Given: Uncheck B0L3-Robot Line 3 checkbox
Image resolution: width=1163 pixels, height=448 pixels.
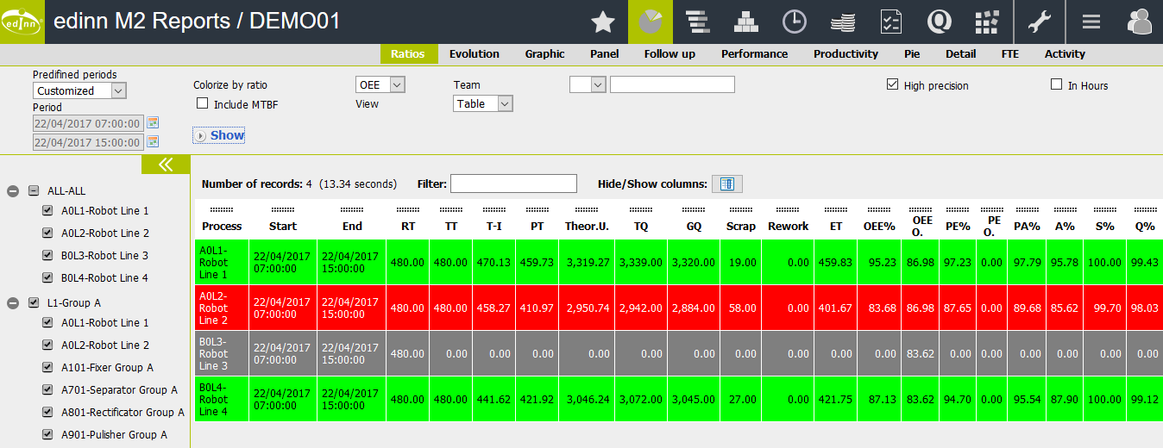Looking at the screenshot, I should click(x=48, y=255).
